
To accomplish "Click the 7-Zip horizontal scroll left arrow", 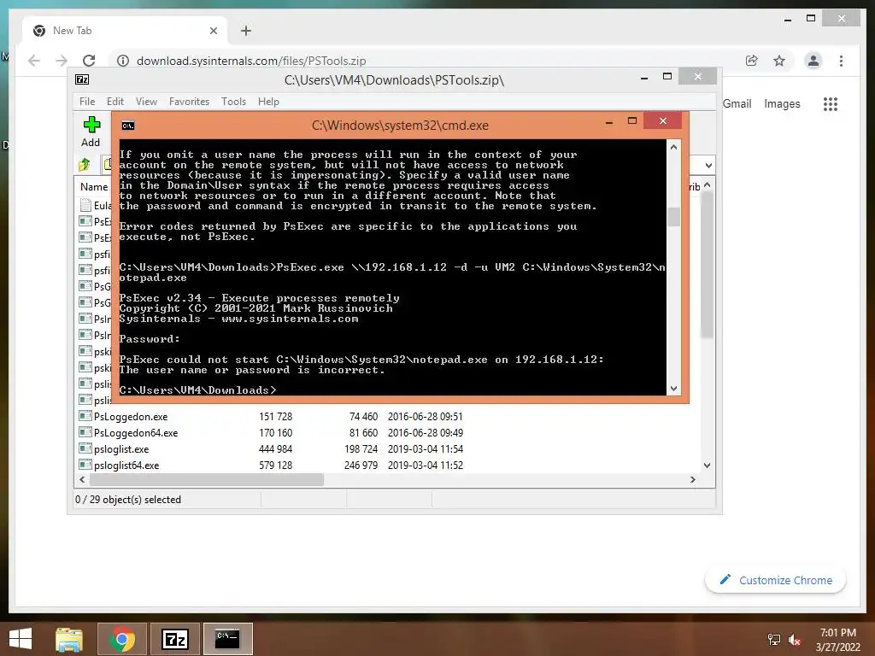I will pyautogui.click(x=82, y=480).
